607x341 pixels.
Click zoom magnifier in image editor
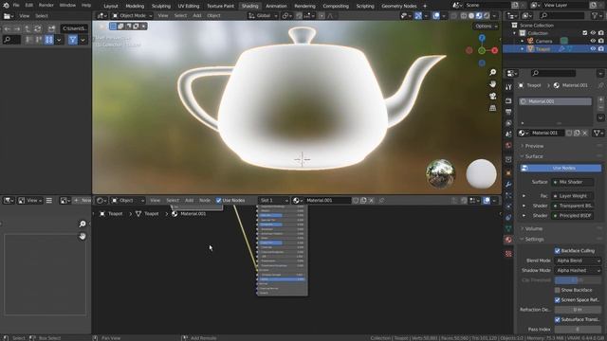pyautogui.click(x=83, y=224)
